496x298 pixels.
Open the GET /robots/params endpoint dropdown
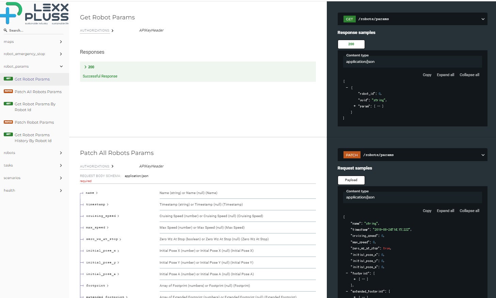(483, 19)
